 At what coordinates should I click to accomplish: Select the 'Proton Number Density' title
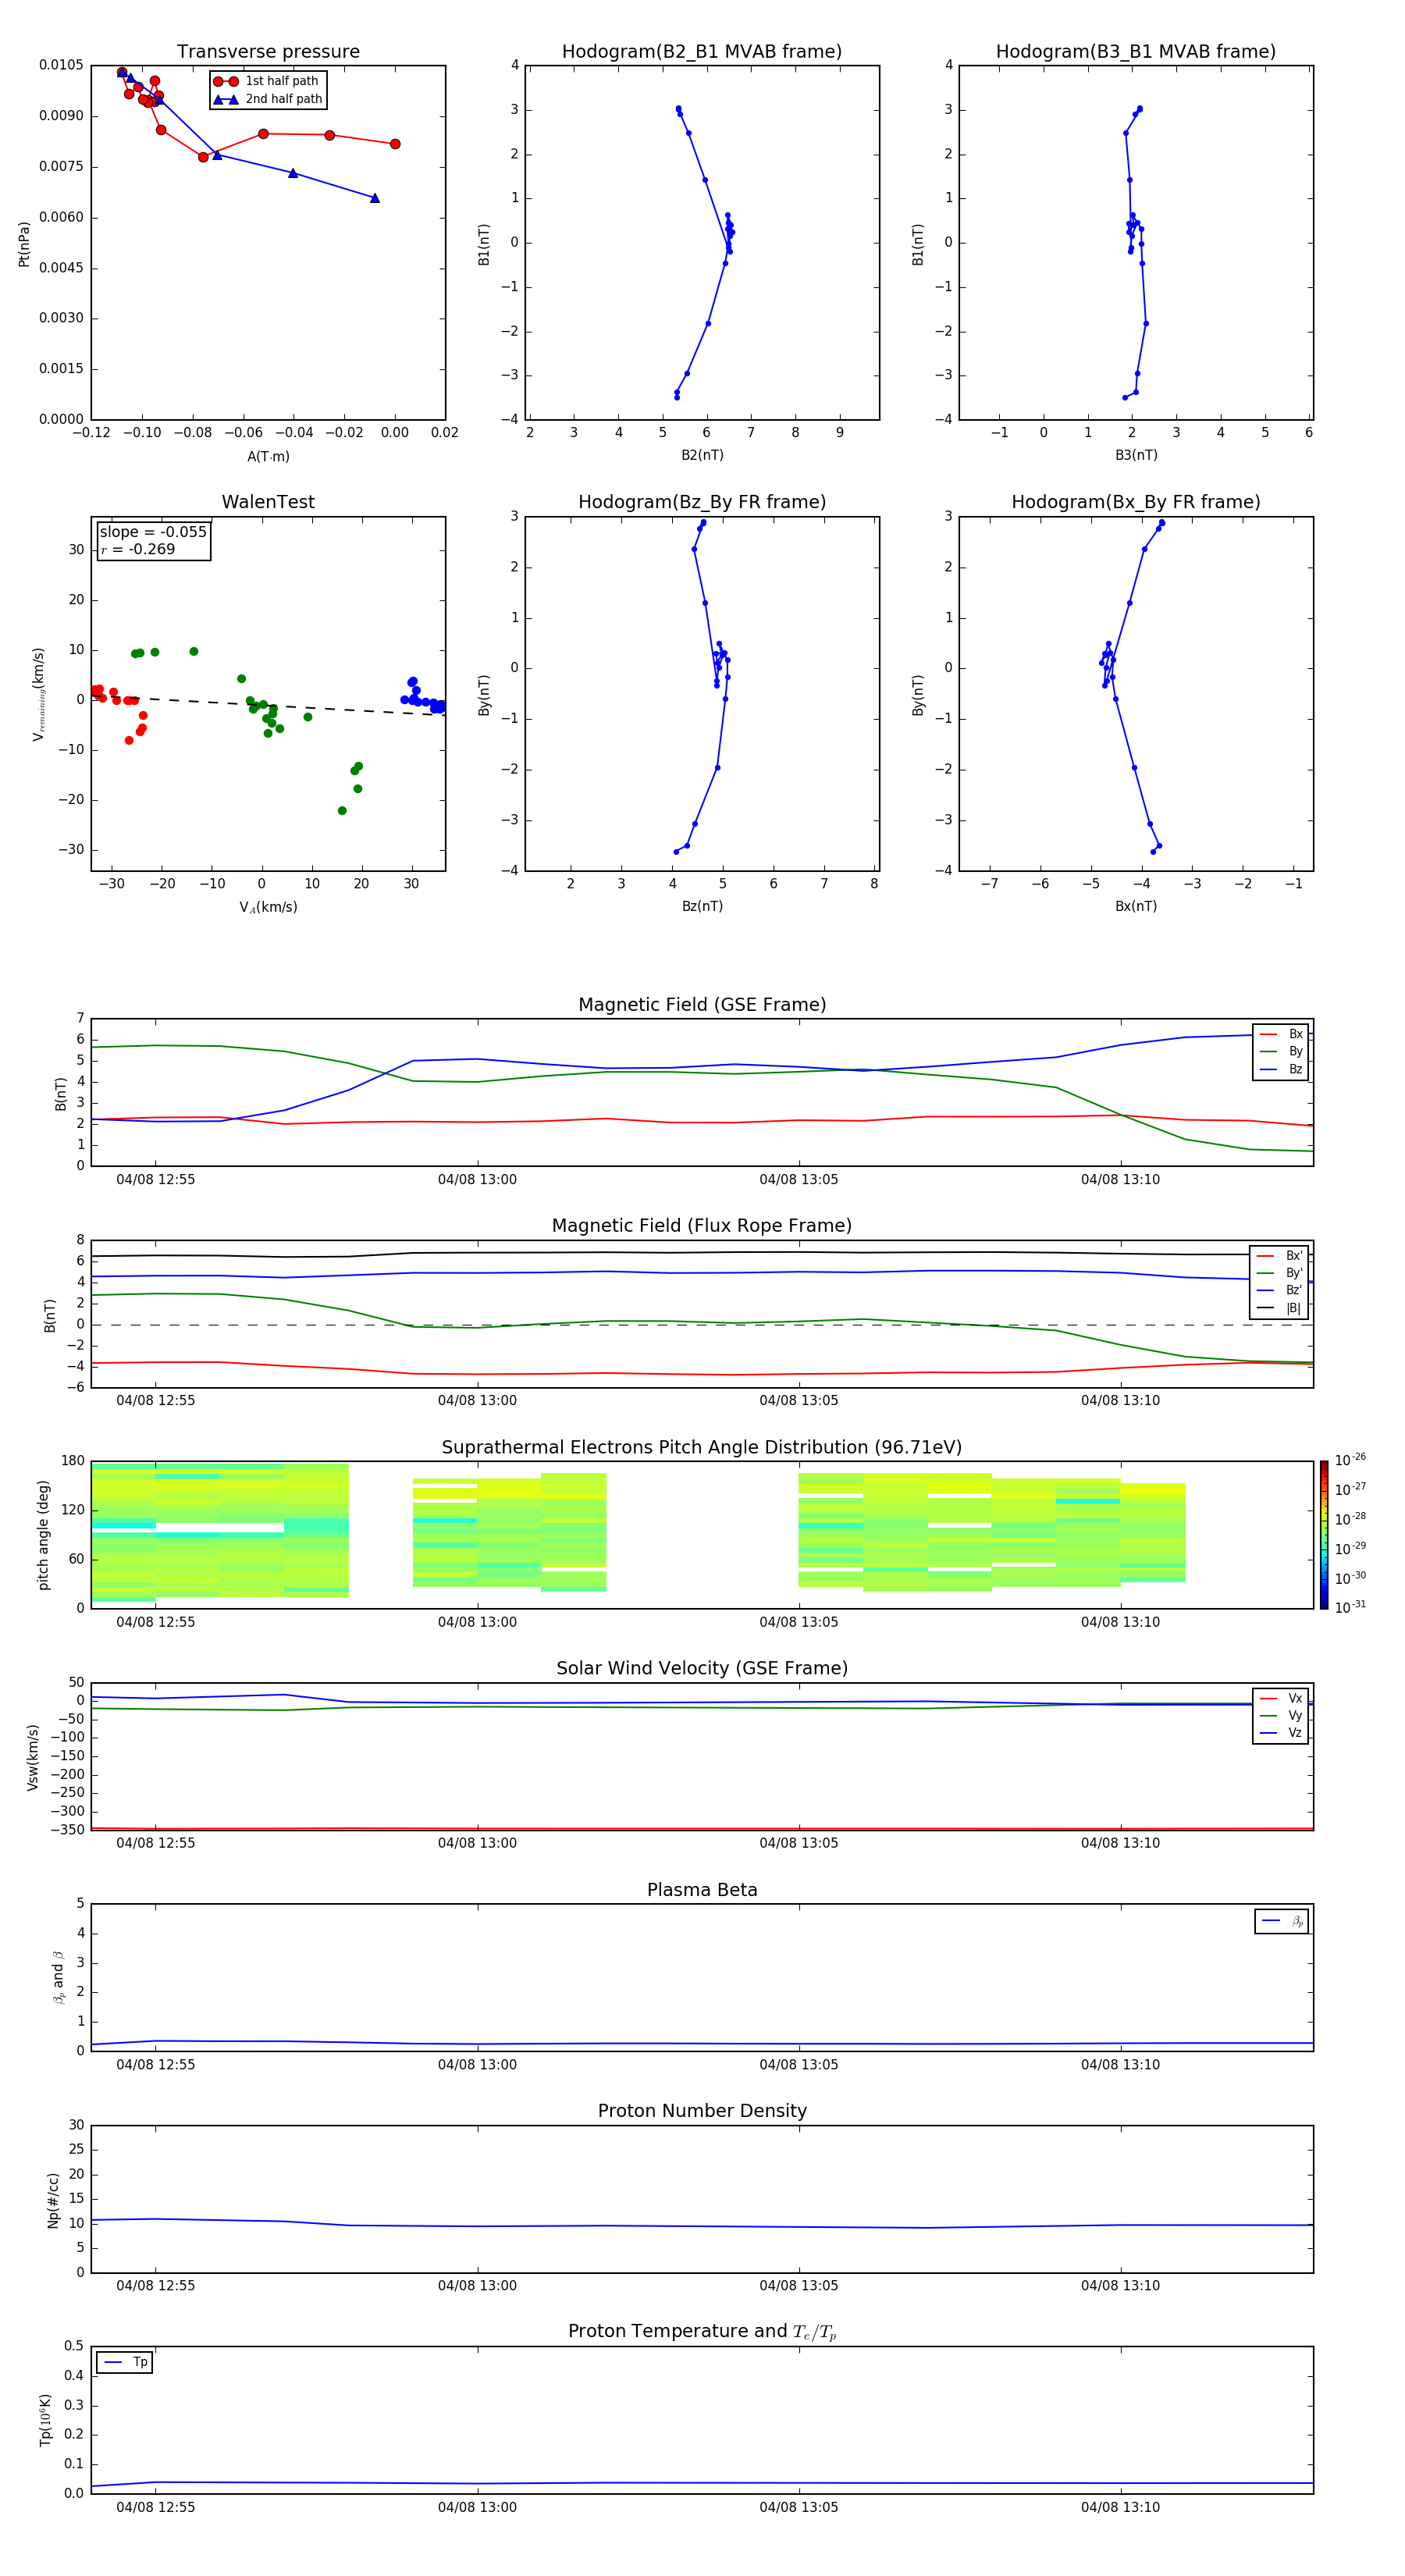[x=702, y=2111]
